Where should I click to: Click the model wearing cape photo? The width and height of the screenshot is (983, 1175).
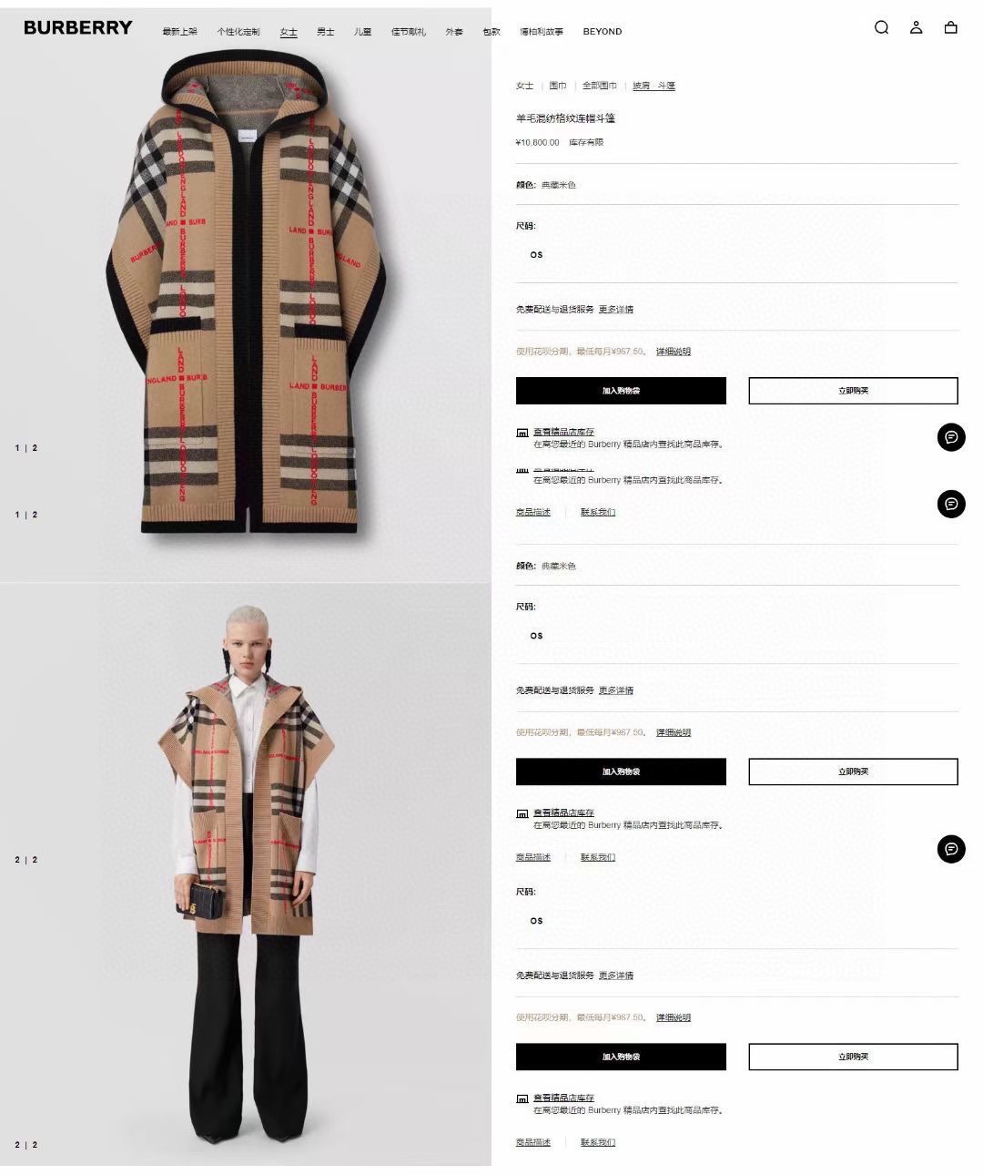pyautogui.click(x=246, y=874)
